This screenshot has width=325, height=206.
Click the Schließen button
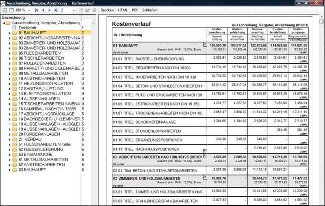click(x=150, y=10)
